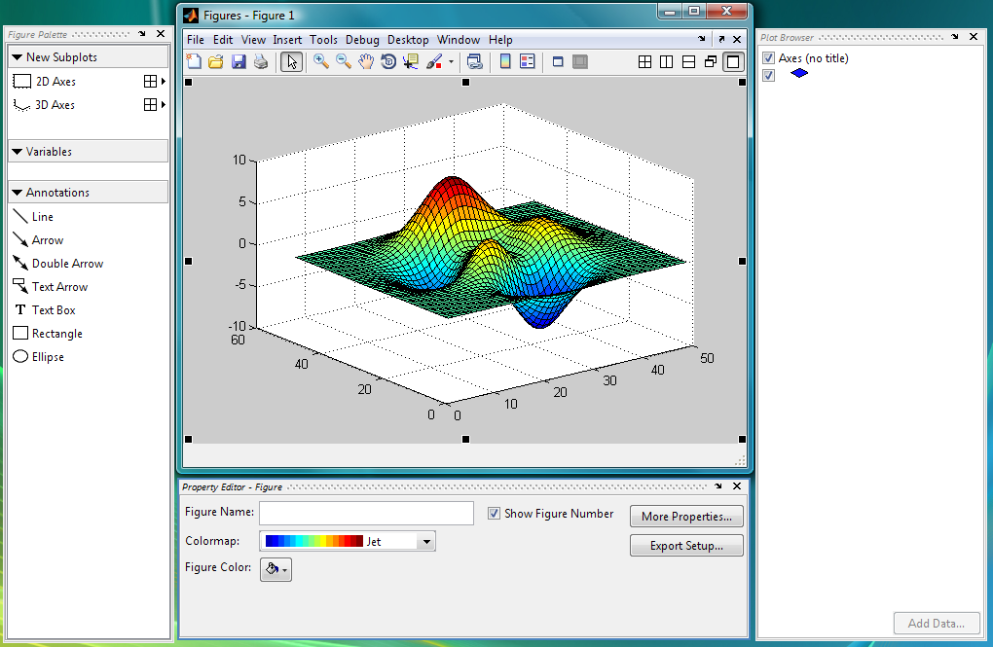Click the Figure Name text field
This screenshot has width=993, height=647.
[x=366, y=513]
